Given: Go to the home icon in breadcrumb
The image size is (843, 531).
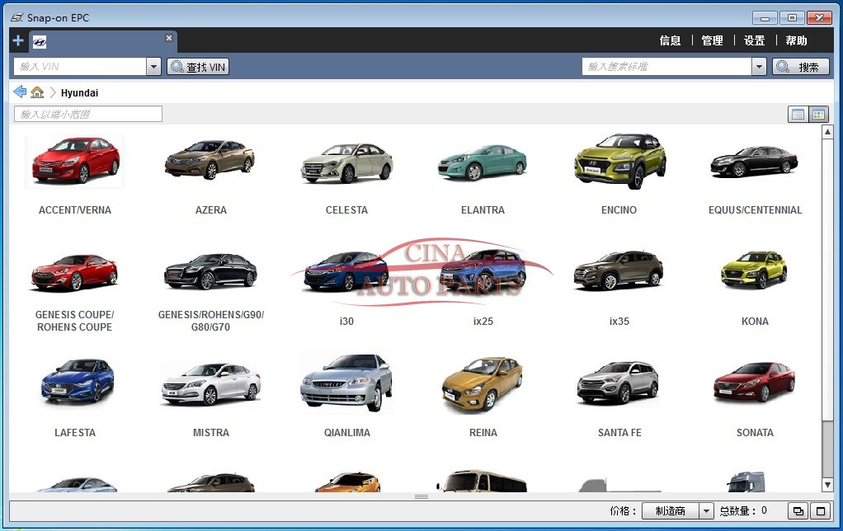Looking at the screenshot, I should point(37,92).
